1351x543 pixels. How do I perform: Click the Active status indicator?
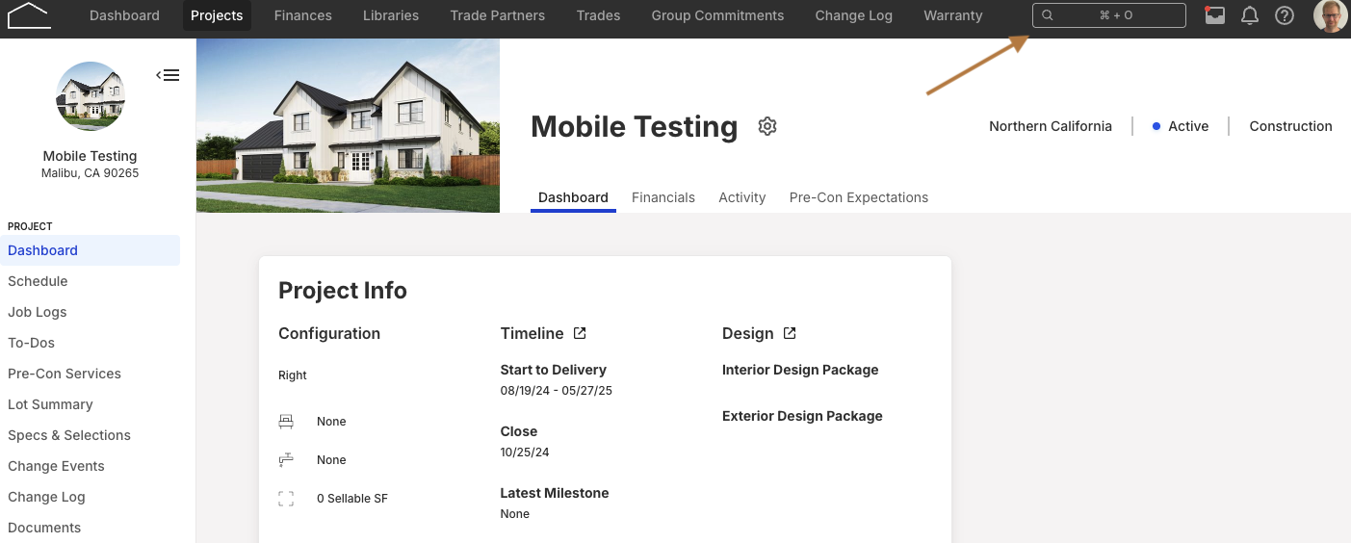coord(1181,126)
